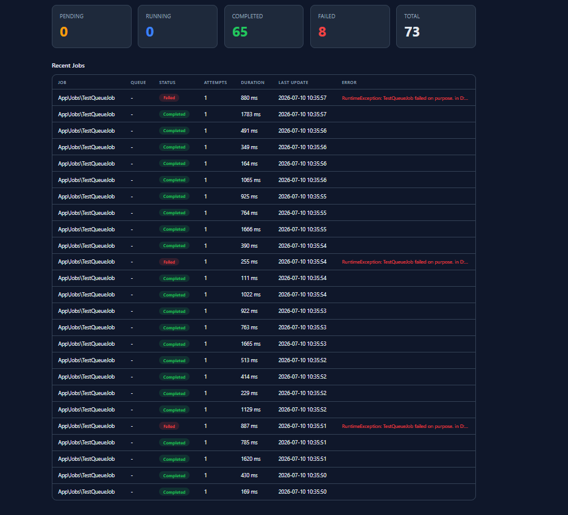Click Completed badge in 491 ms row
This screenshot has width=568, height=515.
point(174,131)
